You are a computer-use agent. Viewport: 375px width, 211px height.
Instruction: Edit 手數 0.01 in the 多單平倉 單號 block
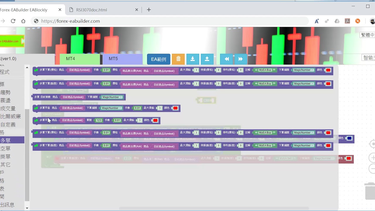pos(117,120)
